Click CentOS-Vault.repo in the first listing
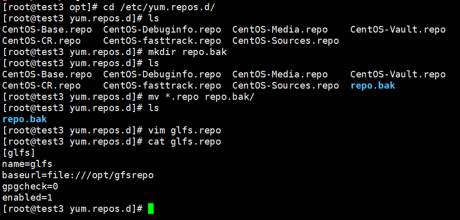The image size is (460, 220). click(398, 30)
